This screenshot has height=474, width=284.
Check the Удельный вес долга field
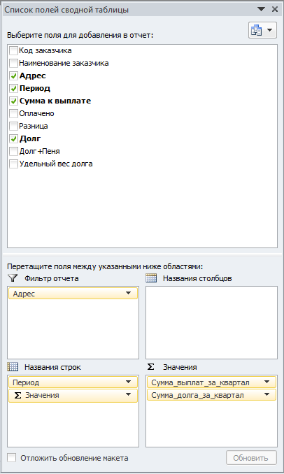(x=13, y=164)
